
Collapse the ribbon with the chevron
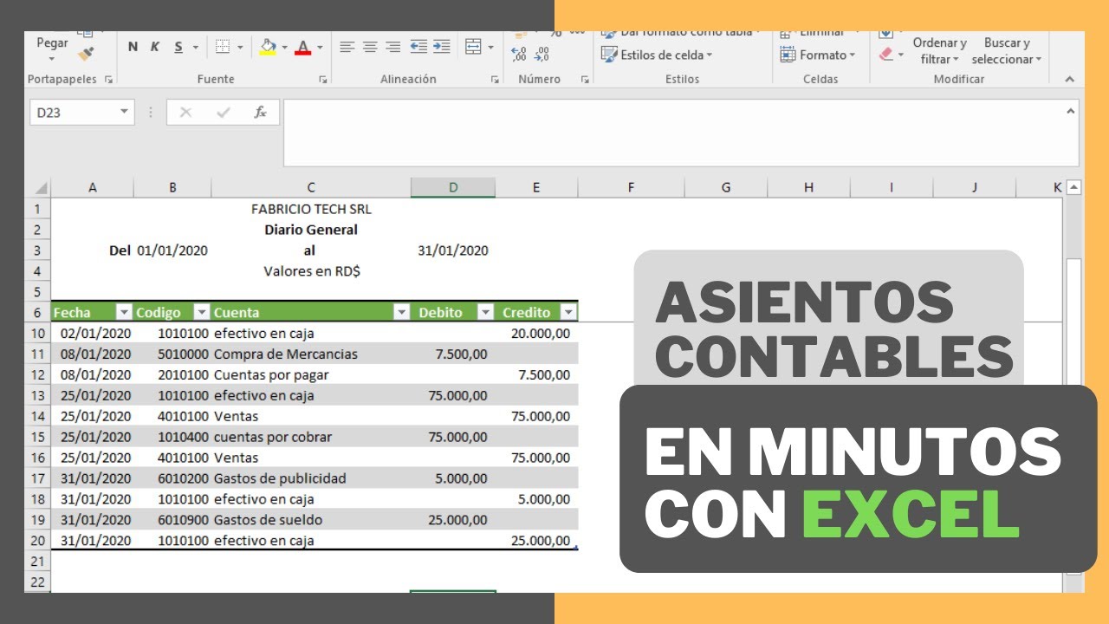click(x=1069, y=79)
